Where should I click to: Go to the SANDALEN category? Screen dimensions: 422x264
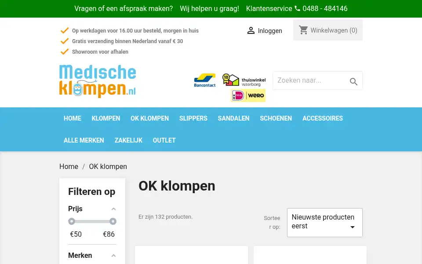[233, 118]
